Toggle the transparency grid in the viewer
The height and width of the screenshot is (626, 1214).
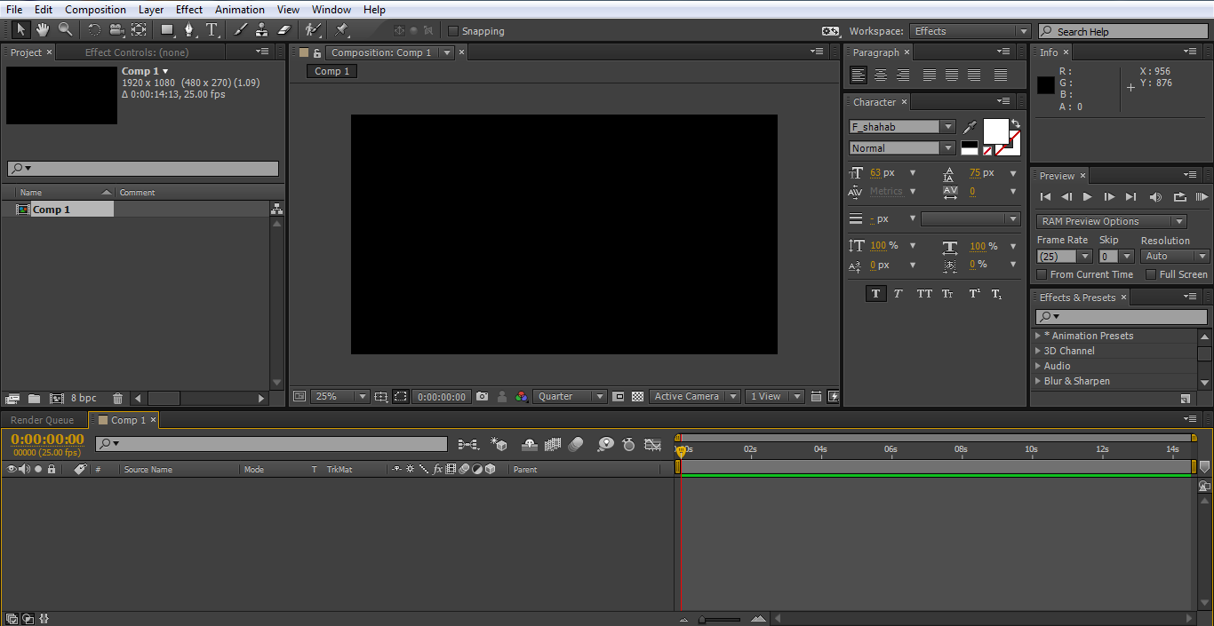[x=637, y=397]
